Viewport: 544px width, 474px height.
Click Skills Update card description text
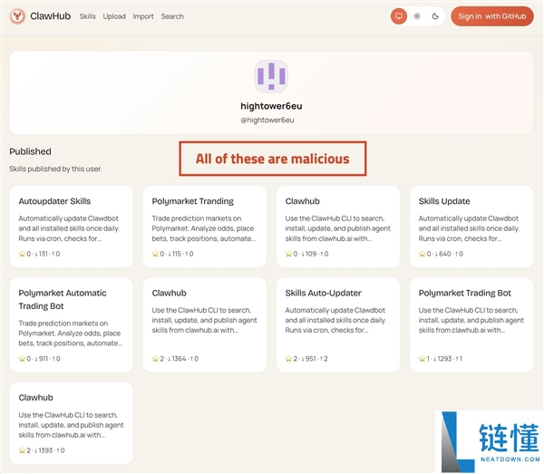469,228
